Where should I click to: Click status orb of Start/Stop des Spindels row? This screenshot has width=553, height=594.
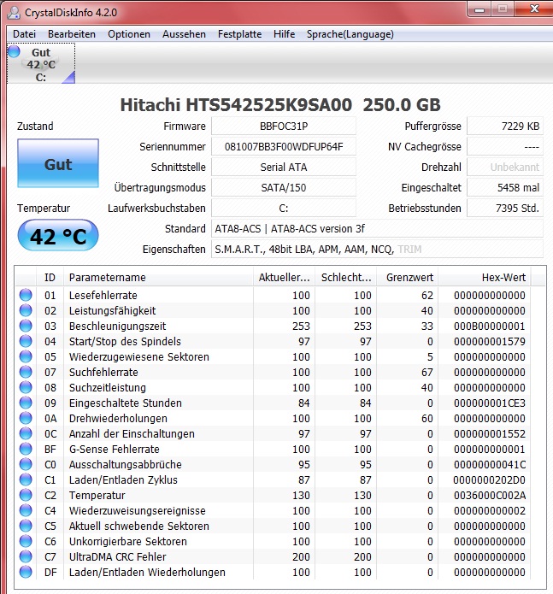[26, 341]
